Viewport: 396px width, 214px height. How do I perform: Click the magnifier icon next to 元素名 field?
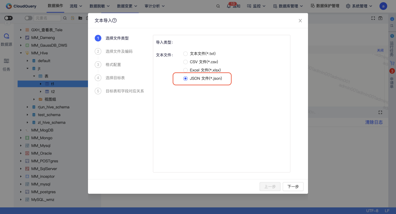(x=65, y=18)
